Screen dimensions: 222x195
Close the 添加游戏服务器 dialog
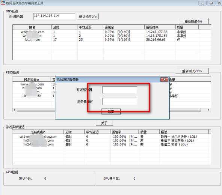[164, 79]
